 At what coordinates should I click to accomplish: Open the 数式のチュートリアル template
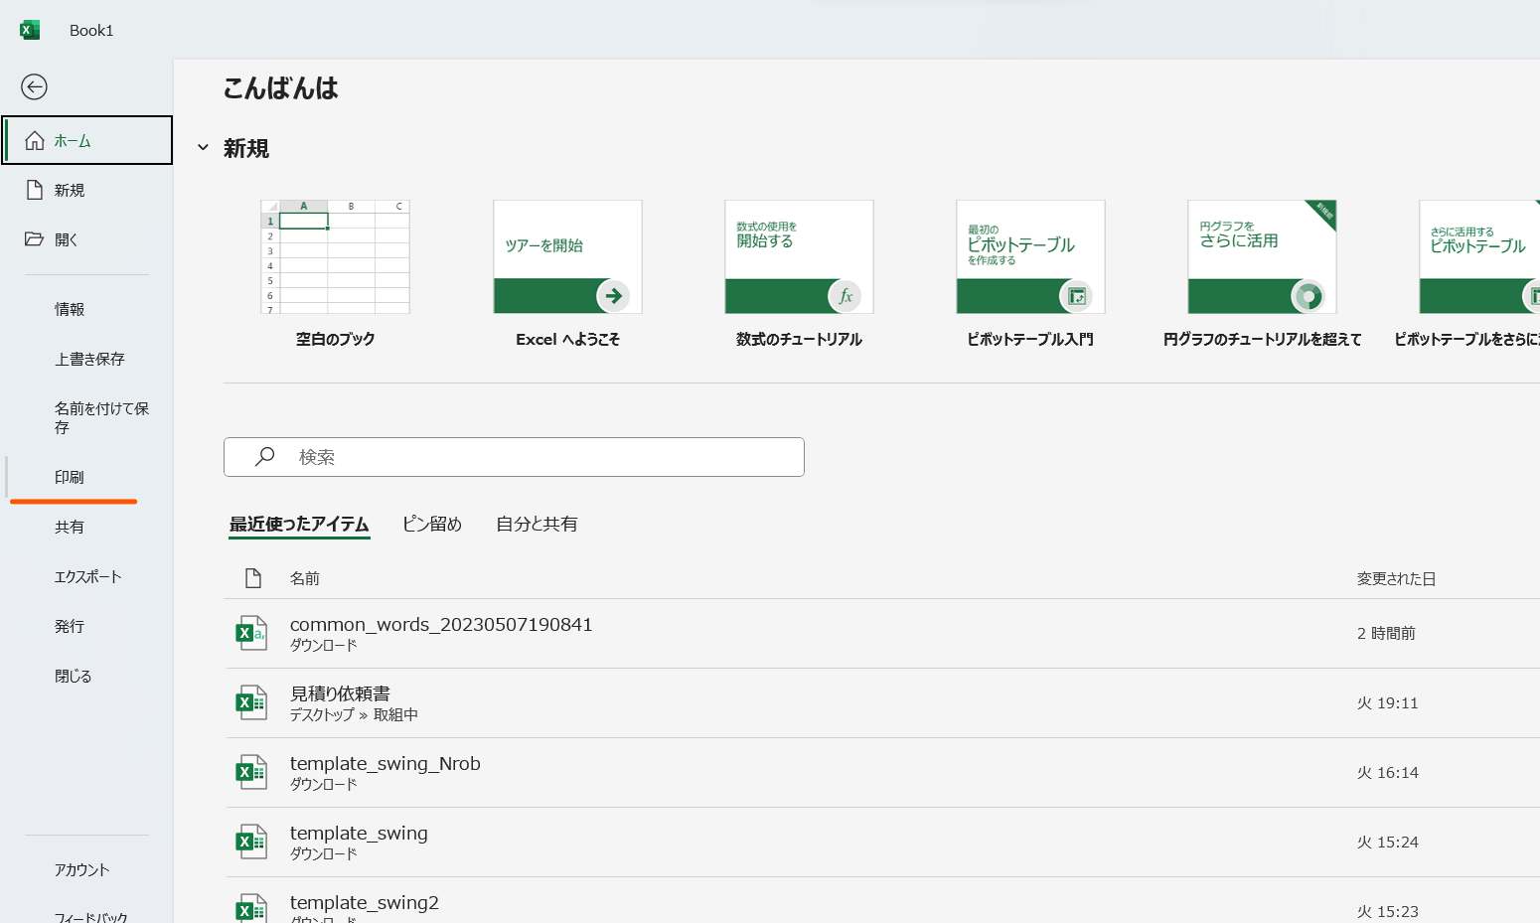pos(799,257)
